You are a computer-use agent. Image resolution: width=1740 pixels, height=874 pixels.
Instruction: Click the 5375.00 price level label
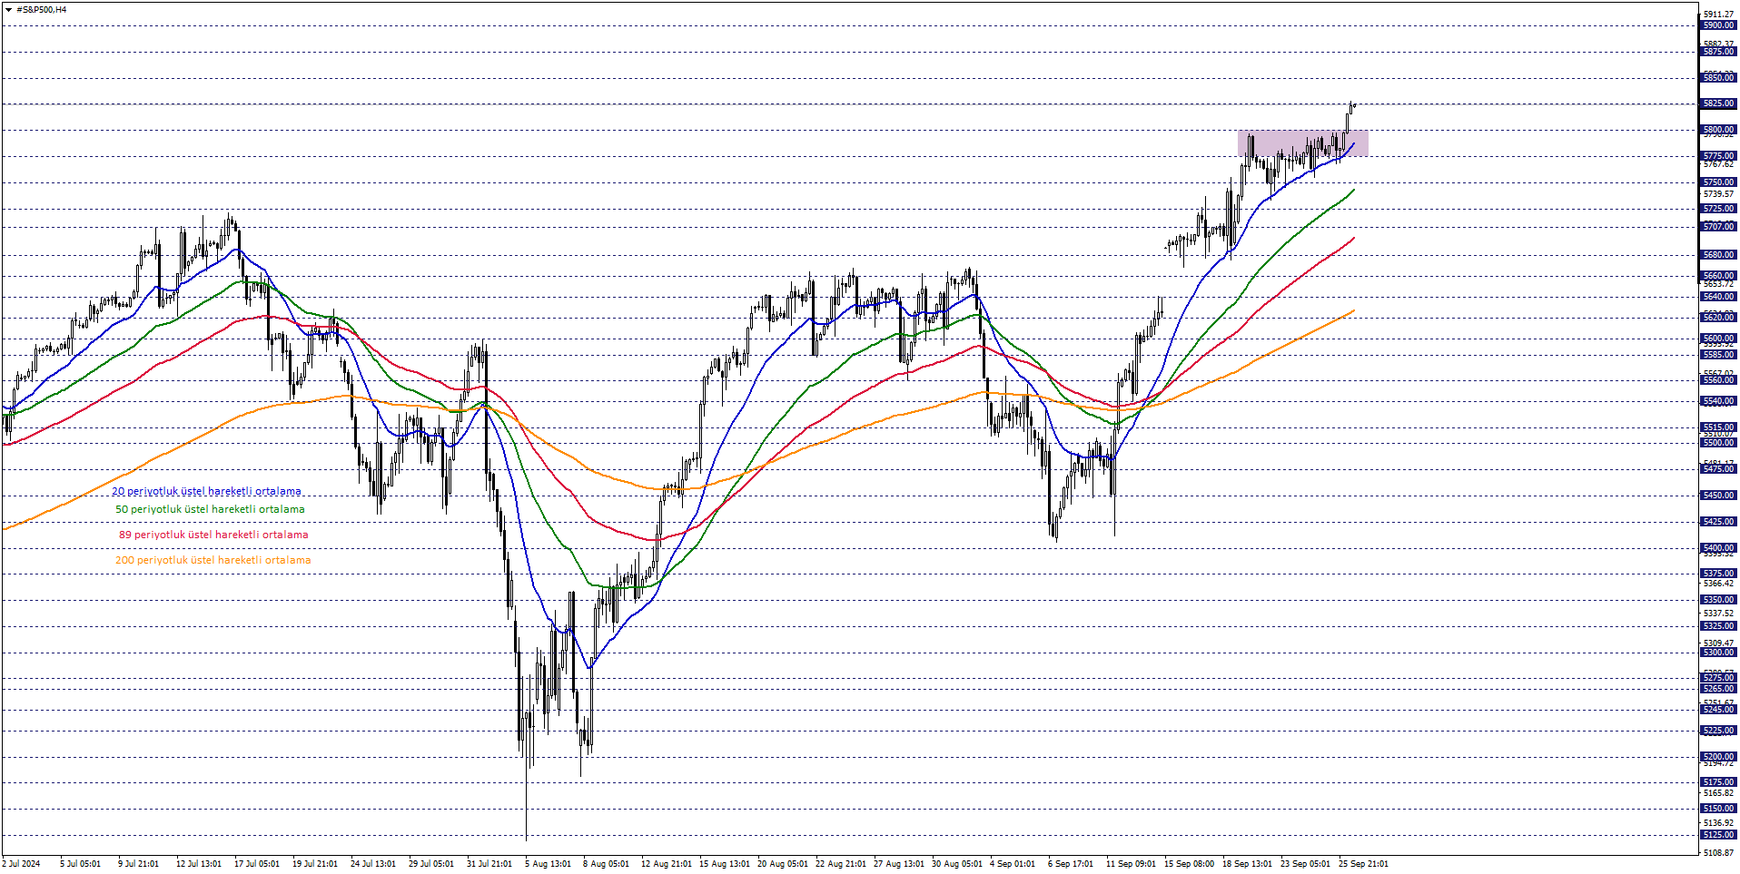(1718, 574)
